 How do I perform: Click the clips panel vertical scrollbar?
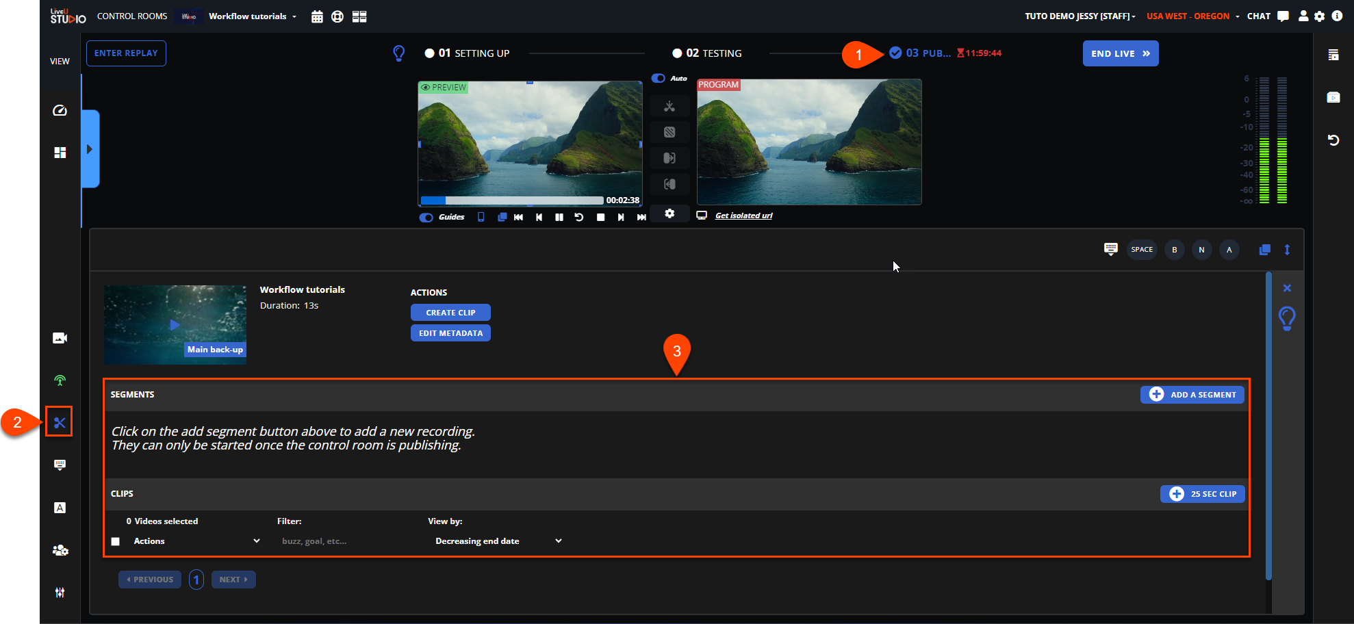pos(1268,426)
